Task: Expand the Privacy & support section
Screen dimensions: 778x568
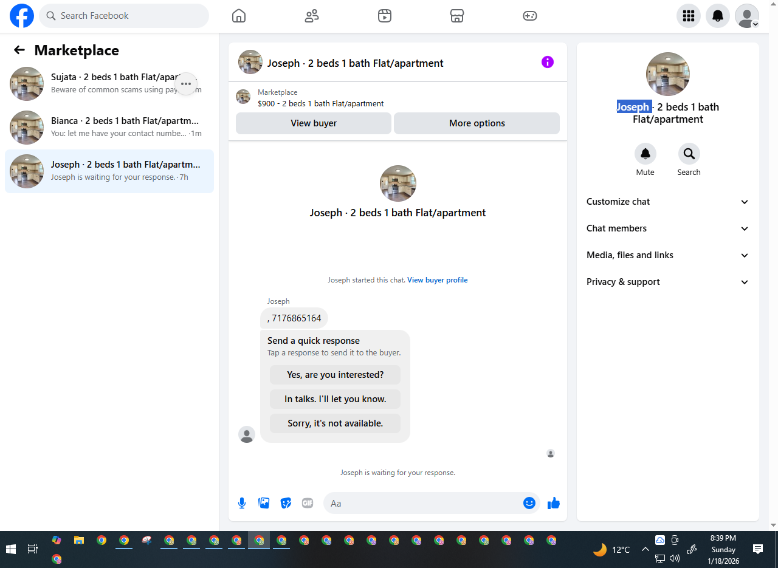Action: [x=668, y=282]
